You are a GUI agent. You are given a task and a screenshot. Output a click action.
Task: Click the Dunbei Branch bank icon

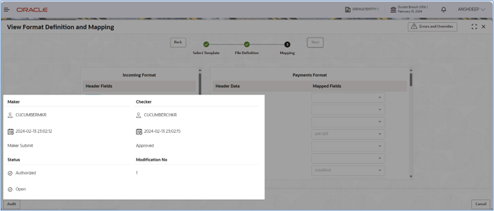(393, 10)
